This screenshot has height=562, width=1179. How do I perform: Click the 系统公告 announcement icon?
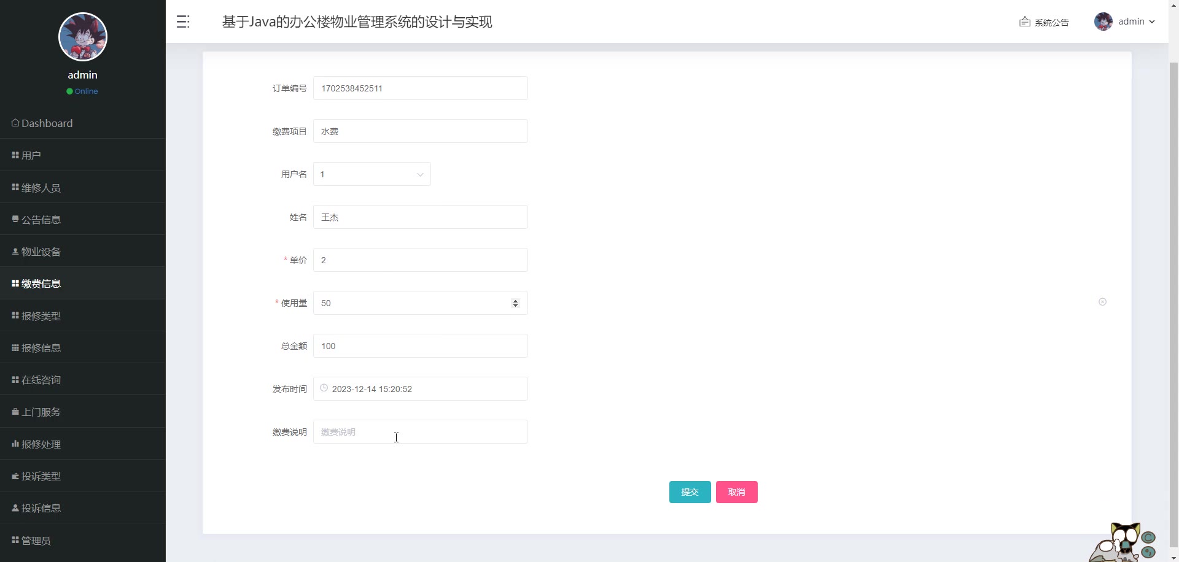[1024, 22]
